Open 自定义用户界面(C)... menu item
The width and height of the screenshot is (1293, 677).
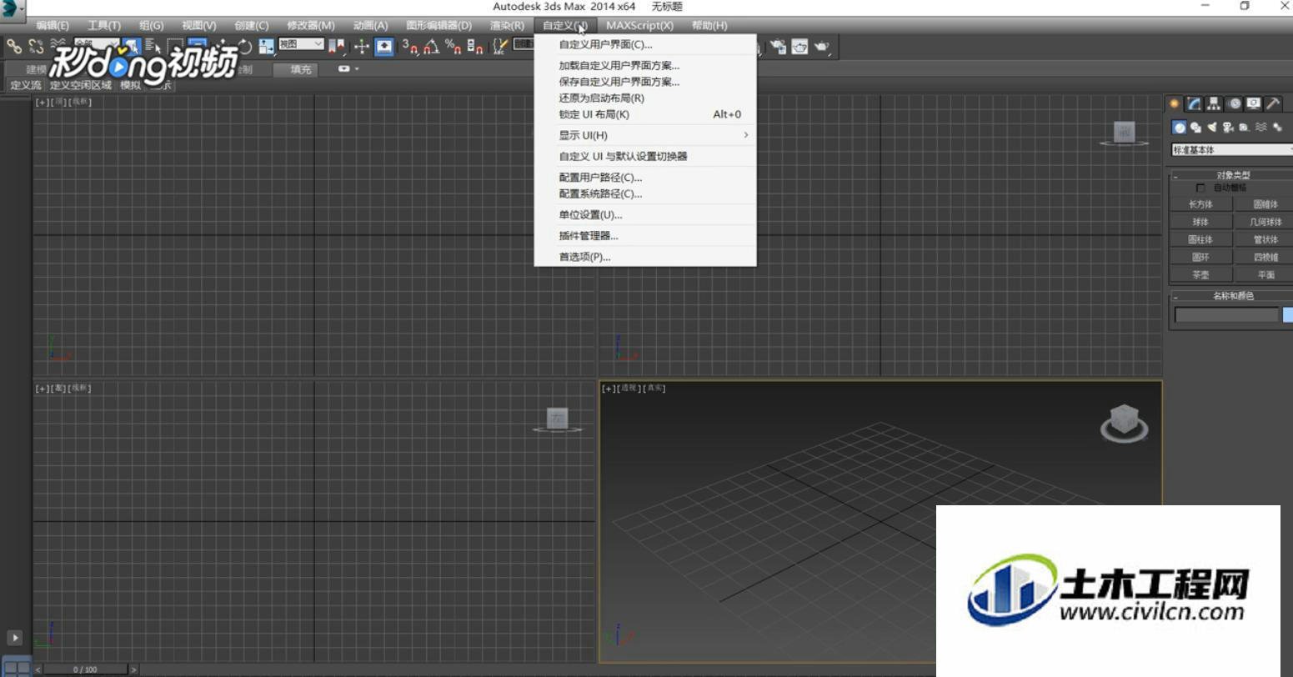(645, 45)
